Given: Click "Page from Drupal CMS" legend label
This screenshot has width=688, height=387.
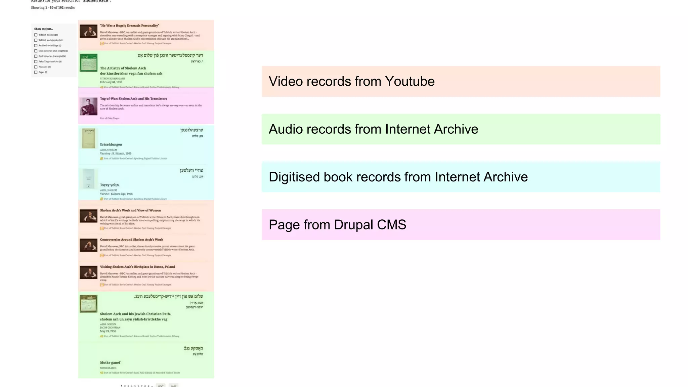Looking at the screenshot, I should (x=337, y=225).
